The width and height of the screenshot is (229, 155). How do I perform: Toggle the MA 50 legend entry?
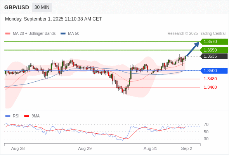pyautogui.click(x=70, y=34)
